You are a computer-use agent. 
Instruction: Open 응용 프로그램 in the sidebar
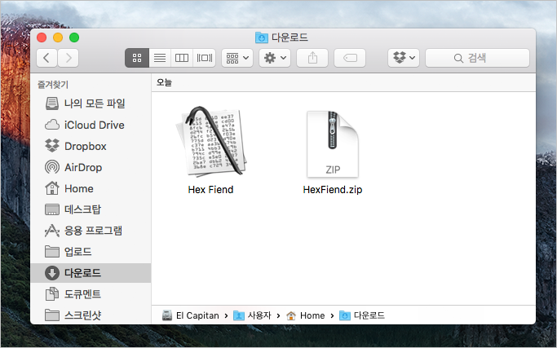(x=91, y=231)
